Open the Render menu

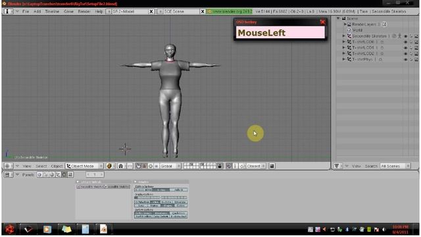[x=84, y=12]
